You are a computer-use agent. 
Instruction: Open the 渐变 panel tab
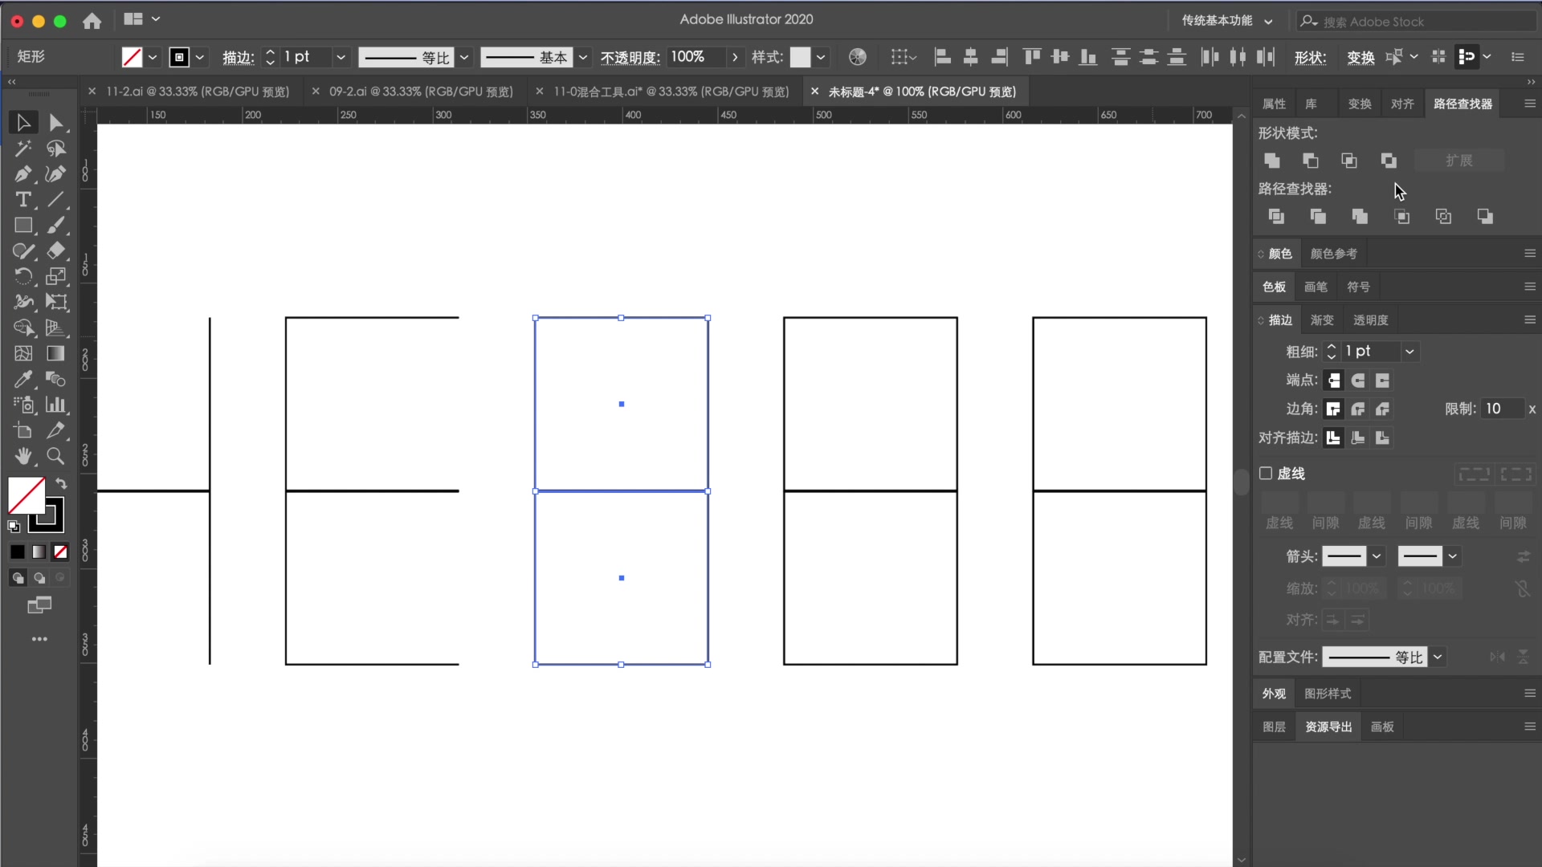(x=1322, y=320)
